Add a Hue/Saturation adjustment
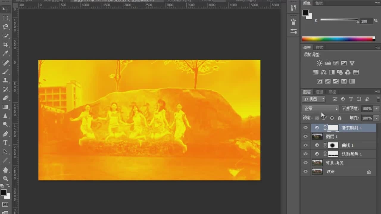381x214 pixels. (x=316, y=72)
